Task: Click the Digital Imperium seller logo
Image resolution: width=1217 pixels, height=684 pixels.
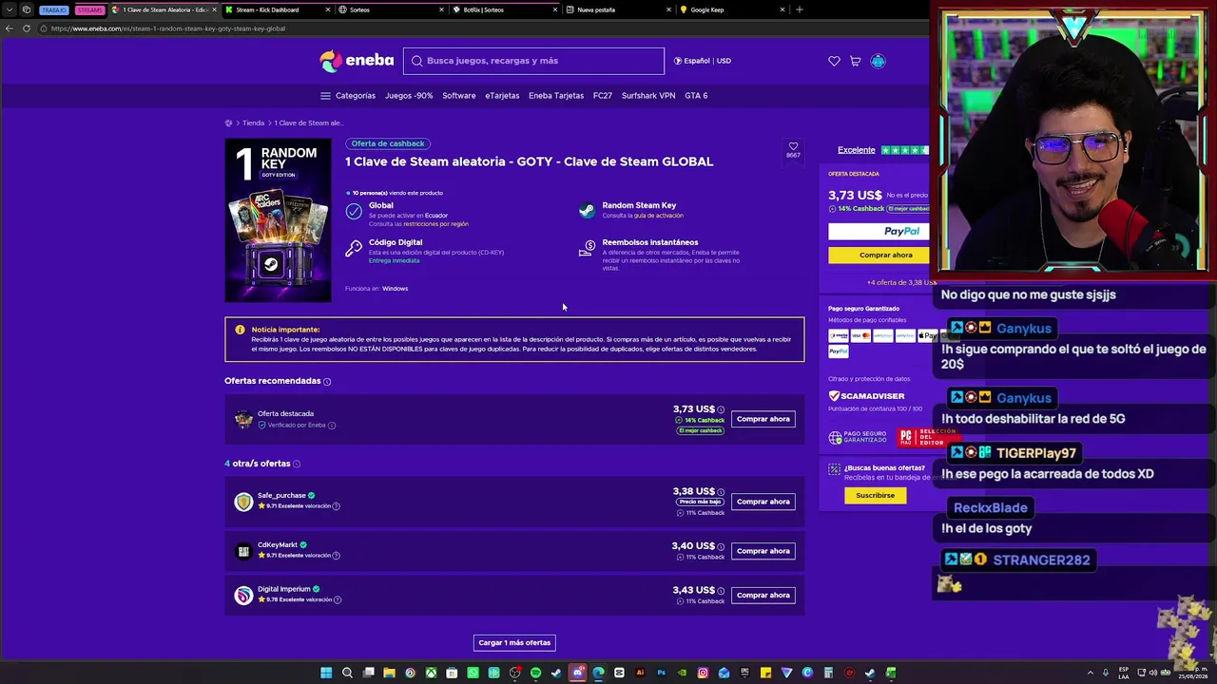Action: 243,595
